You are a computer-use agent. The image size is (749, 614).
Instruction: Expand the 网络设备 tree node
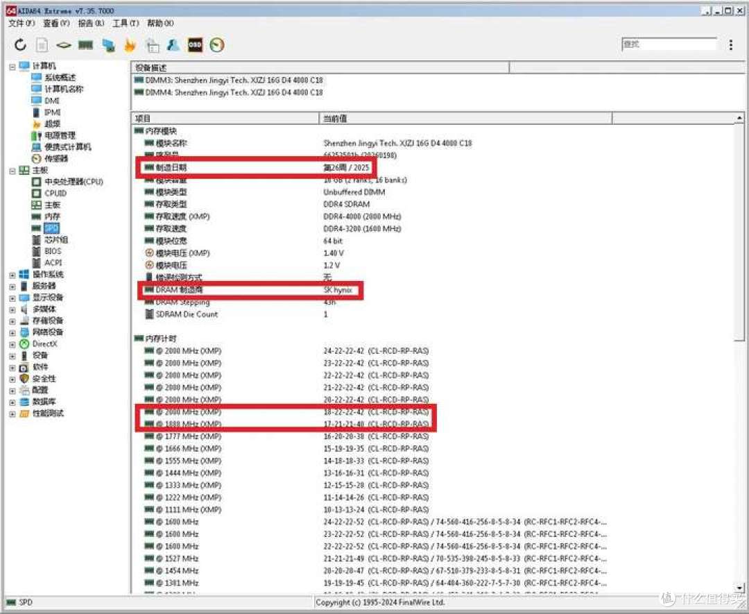point(12,332)
